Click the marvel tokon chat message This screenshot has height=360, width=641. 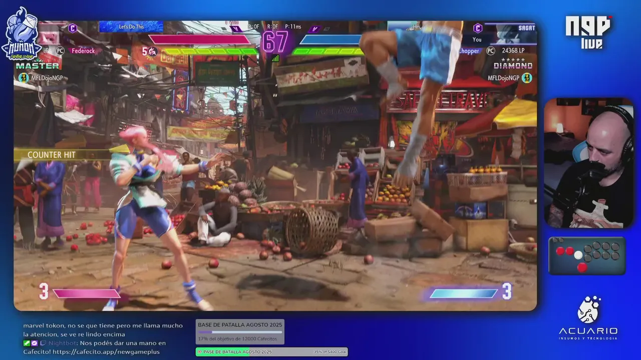[x=103, y=330]
